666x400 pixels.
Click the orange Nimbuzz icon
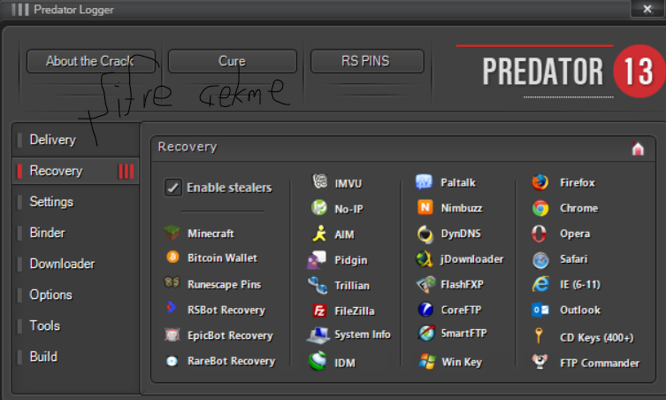point(425,207)
